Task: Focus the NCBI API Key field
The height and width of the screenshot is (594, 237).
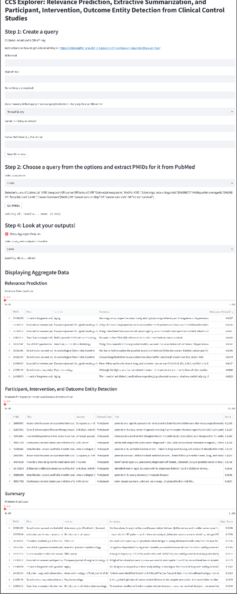Action: [118, 79]
